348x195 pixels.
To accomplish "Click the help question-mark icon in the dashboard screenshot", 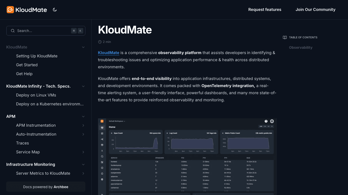I will click(266, 121).
